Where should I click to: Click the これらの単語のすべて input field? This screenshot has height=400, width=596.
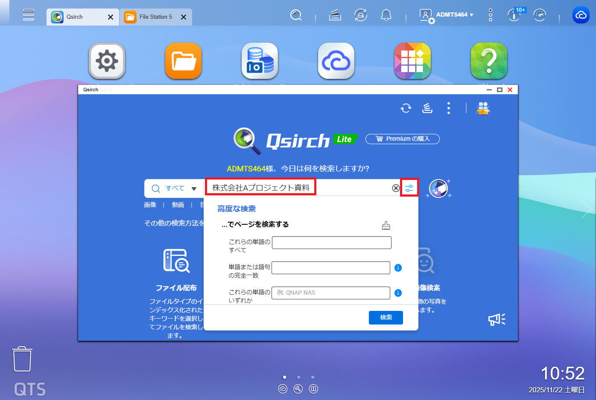(331, 243)
